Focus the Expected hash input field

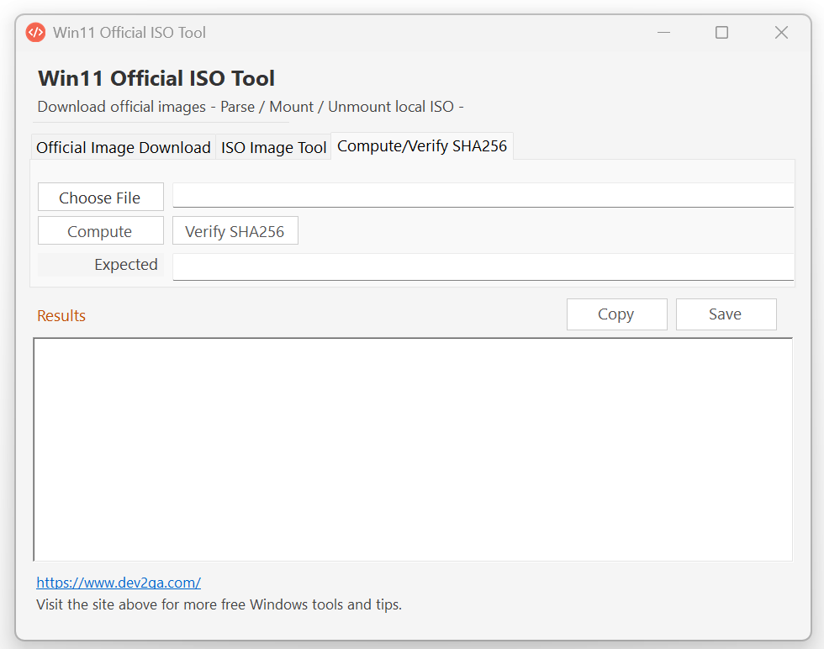(x=483, y=267)
